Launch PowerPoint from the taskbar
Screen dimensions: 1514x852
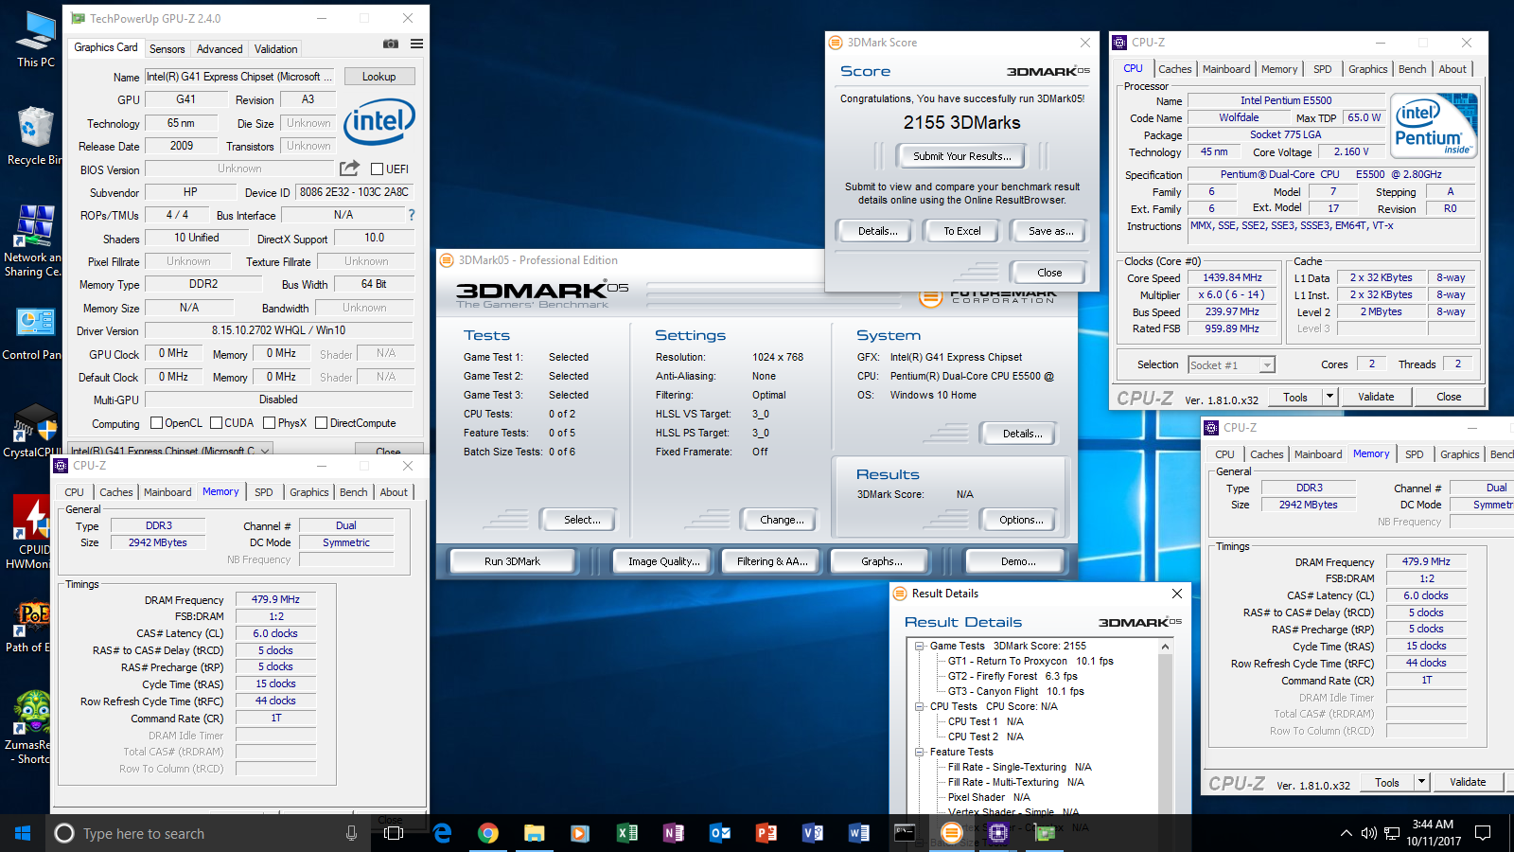tap(766, 833)
